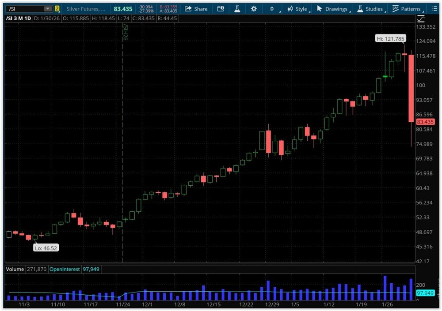Open the Drawings menu
This screenshot has height=311, width=442.
tap(333, 9)
